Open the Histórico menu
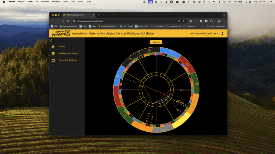The width and height of the screenshot is (275, 154). [45, 2]
